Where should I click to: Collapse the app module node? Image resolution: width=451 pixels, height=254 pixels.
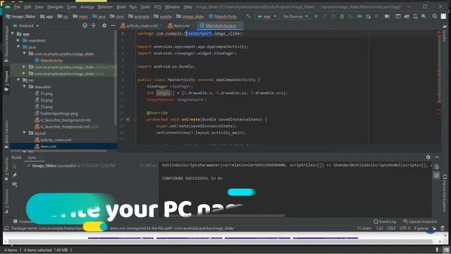(13, 34)
